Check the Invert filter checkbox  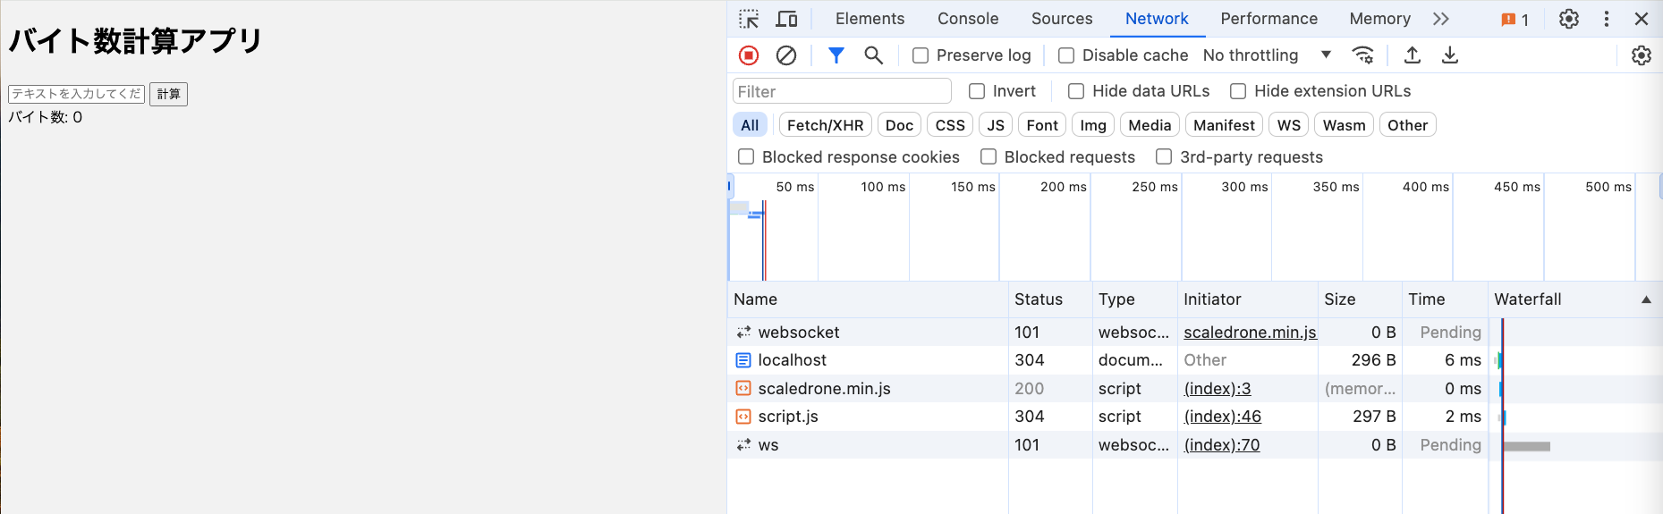[x=977, y=91]
